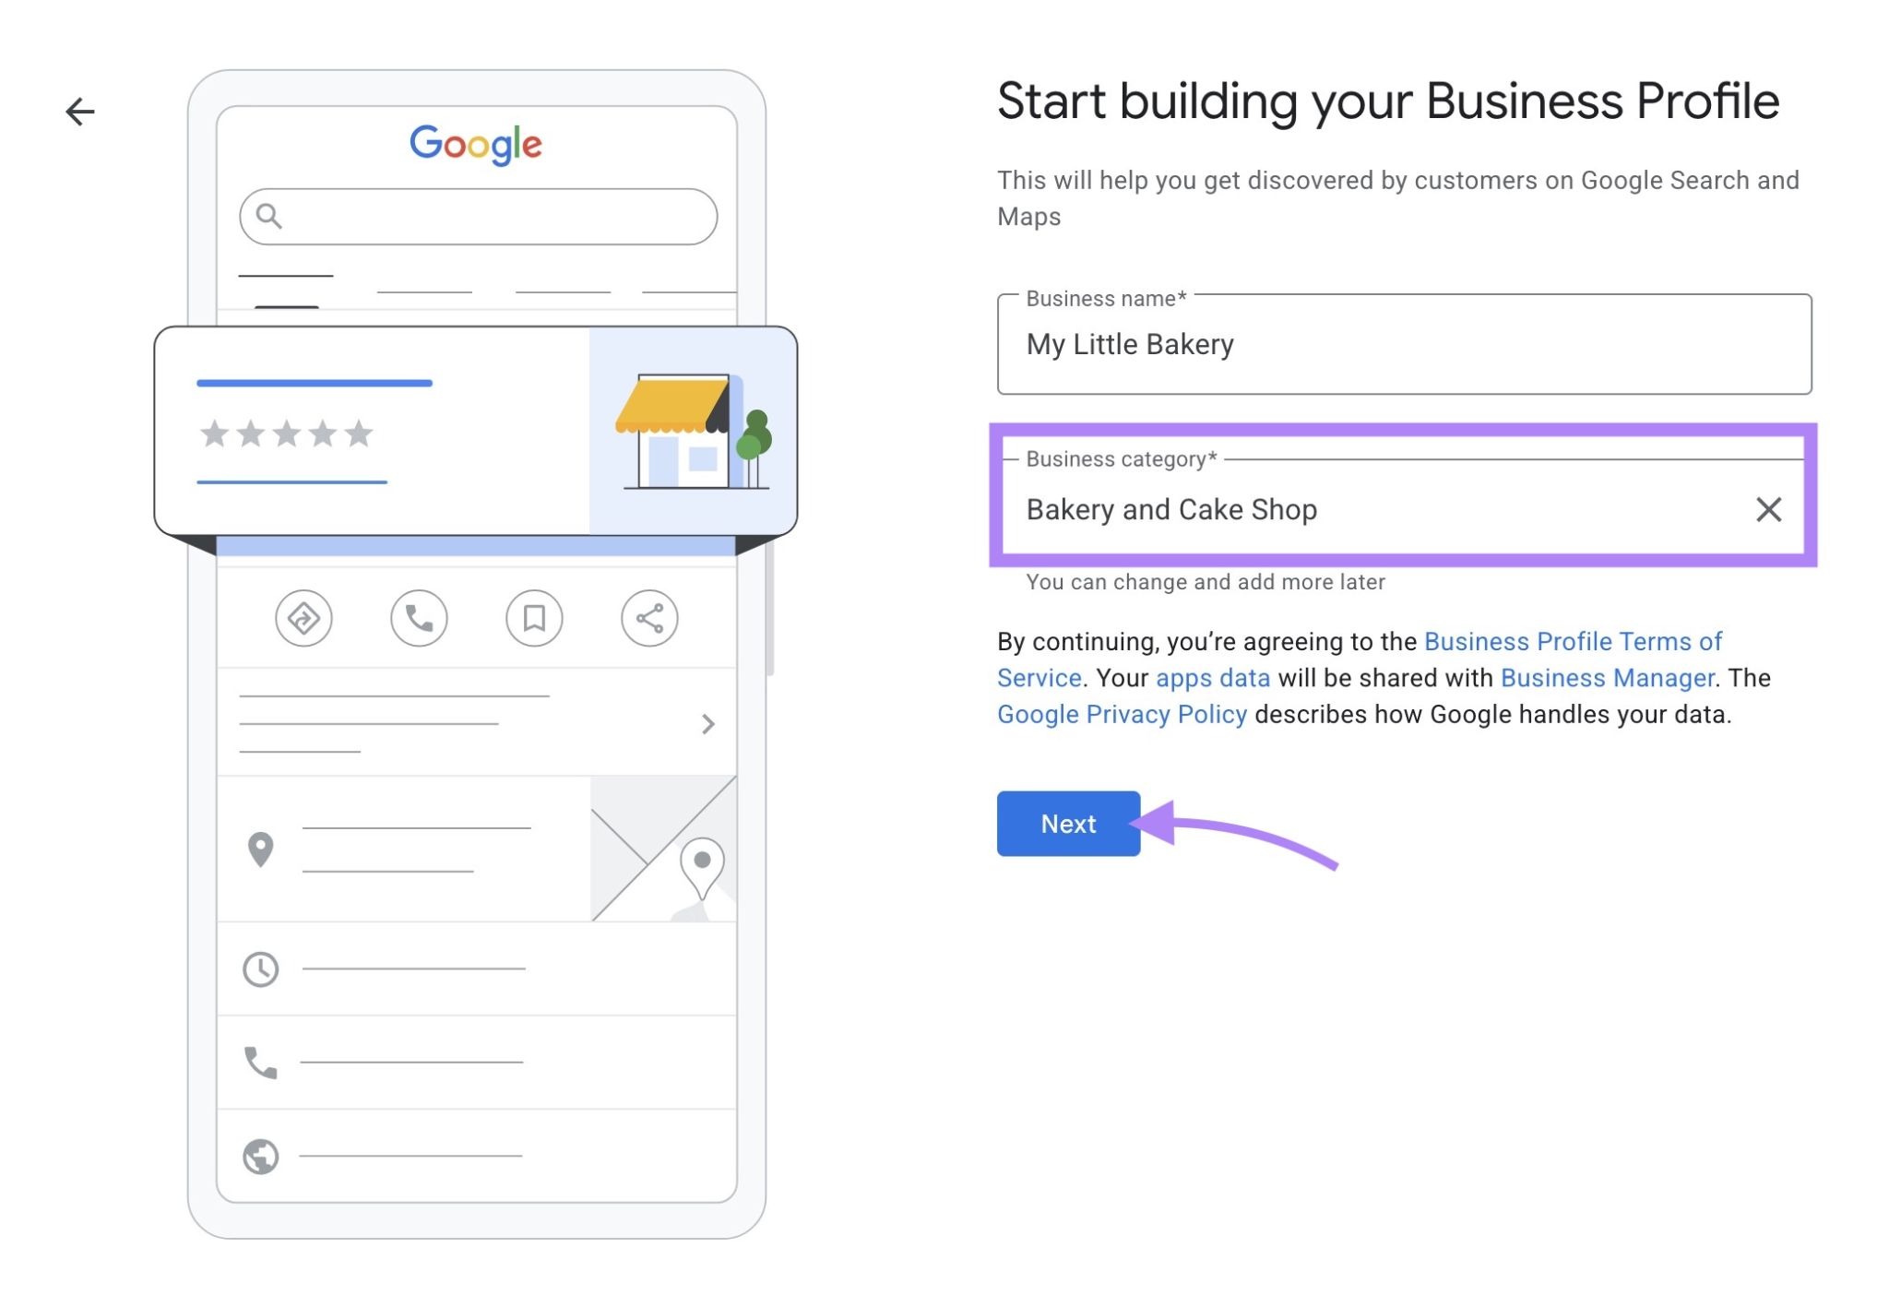Click the storefront illustration
The height and width of the screenshot is (1295, 1889).
693,431
